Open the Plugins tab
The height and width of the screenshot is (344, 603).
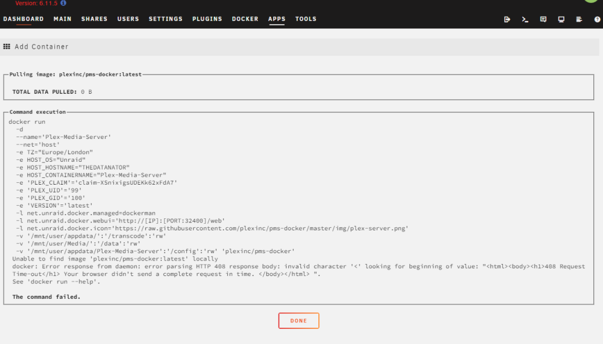[207, 19]
